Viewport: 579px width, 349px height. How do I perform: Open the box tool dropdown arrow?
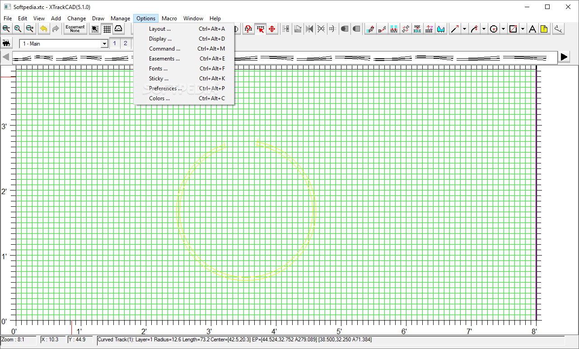point(523,29)
